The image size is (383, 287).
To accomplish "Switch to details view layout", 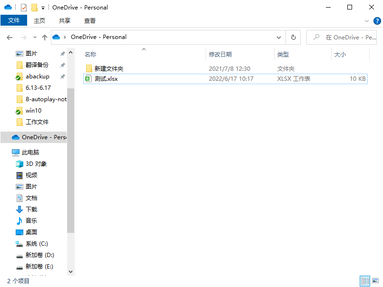I will 365,281.
